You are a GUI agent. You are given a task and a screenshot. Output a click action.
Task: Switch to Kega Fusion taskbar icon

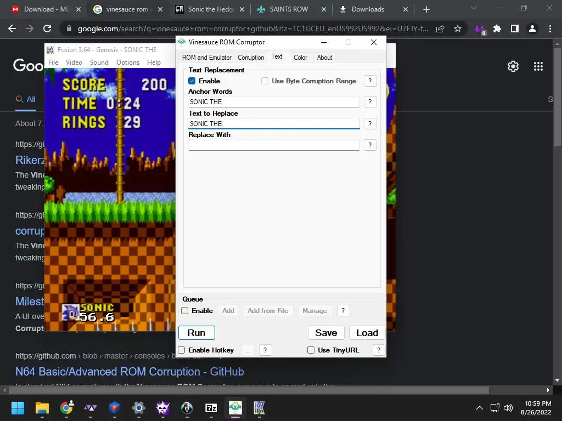coord(259,408)
